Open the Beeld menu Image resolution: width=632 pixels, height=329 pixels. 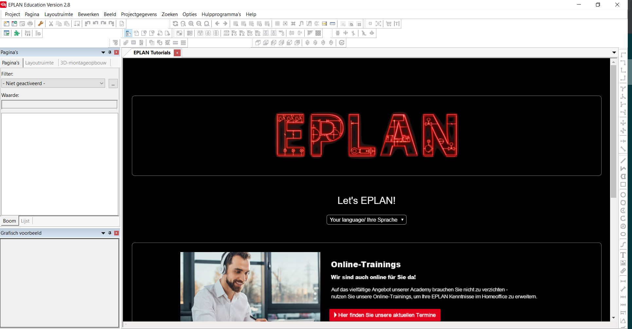click(110, 14)
